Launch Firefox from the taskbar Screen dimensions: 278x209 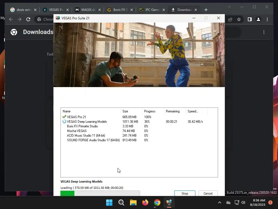(145, 202)
